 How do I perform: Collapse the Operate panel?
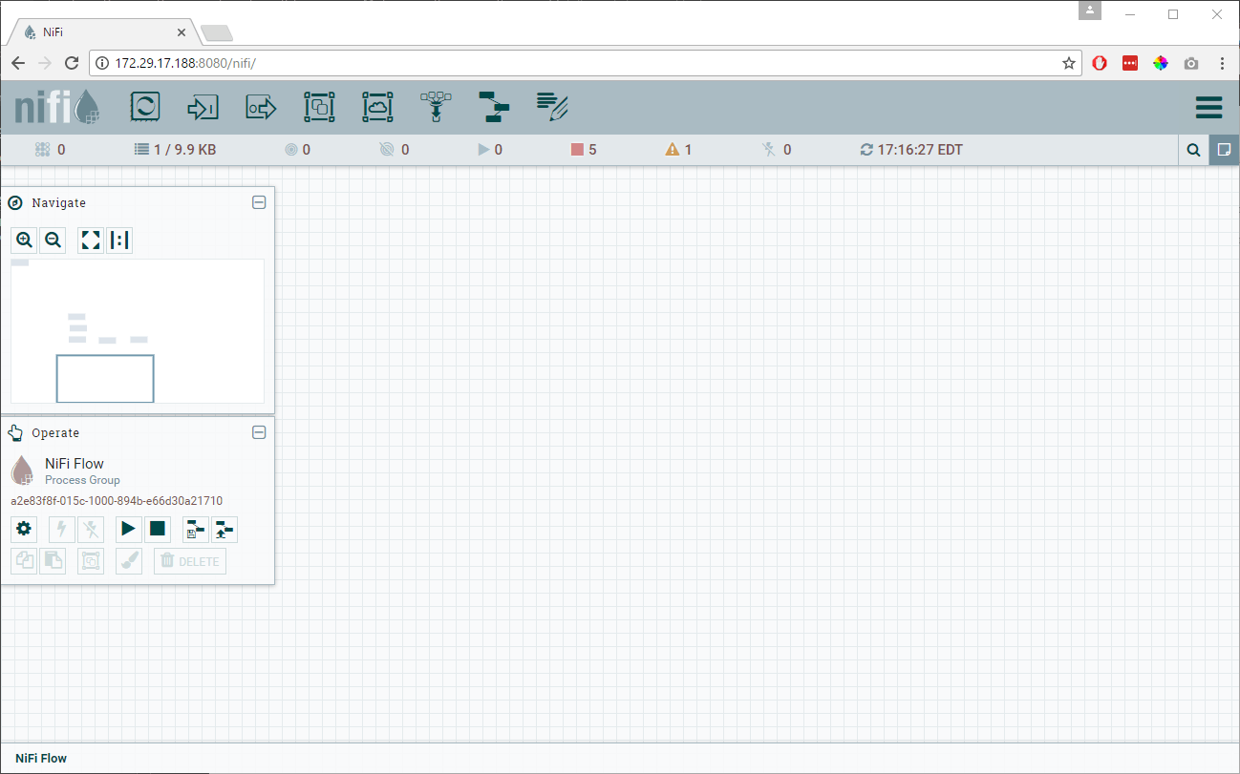259,432
